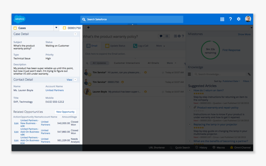The width and height of the screenshot is (266, 166).
Task: Open the Contact Detail dropdown arrow
Action: [x=75, y=80]
